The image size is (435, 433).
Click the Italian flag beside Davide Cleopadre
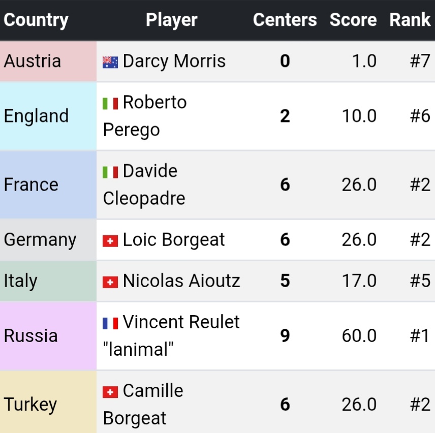[x=110, y=172]
